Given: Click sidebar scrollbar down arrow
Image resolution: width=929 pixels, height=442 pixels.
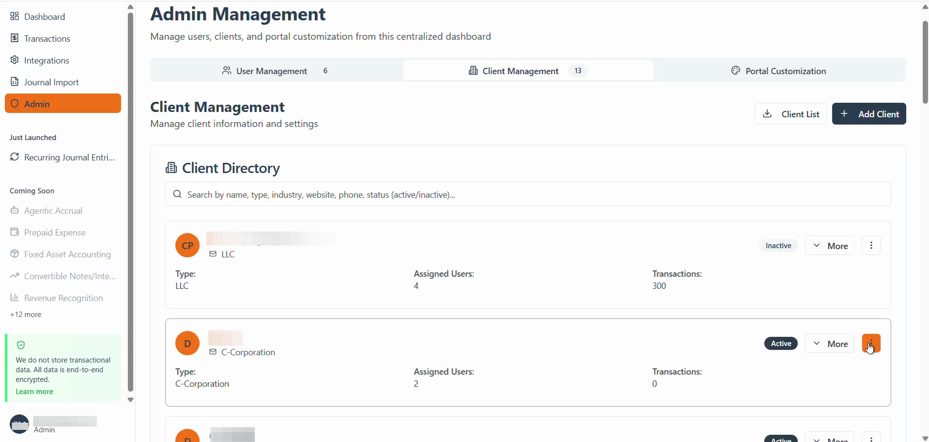Looking at the screenshot, I should [130, 400].
